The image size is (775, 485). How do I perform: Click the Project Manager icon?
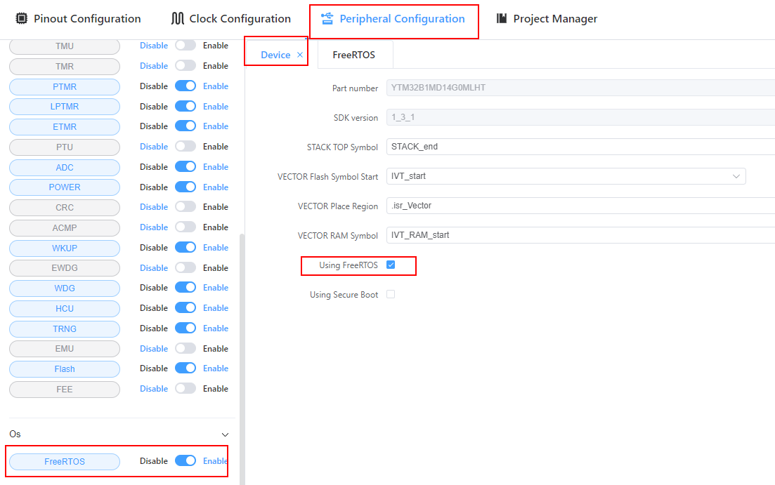click(502, 19)
